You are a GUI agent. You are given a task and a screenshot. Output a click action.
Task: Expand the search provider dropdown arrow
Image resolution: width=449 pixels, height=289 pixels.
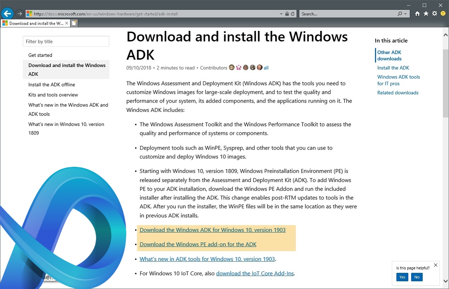pos(406,14)
